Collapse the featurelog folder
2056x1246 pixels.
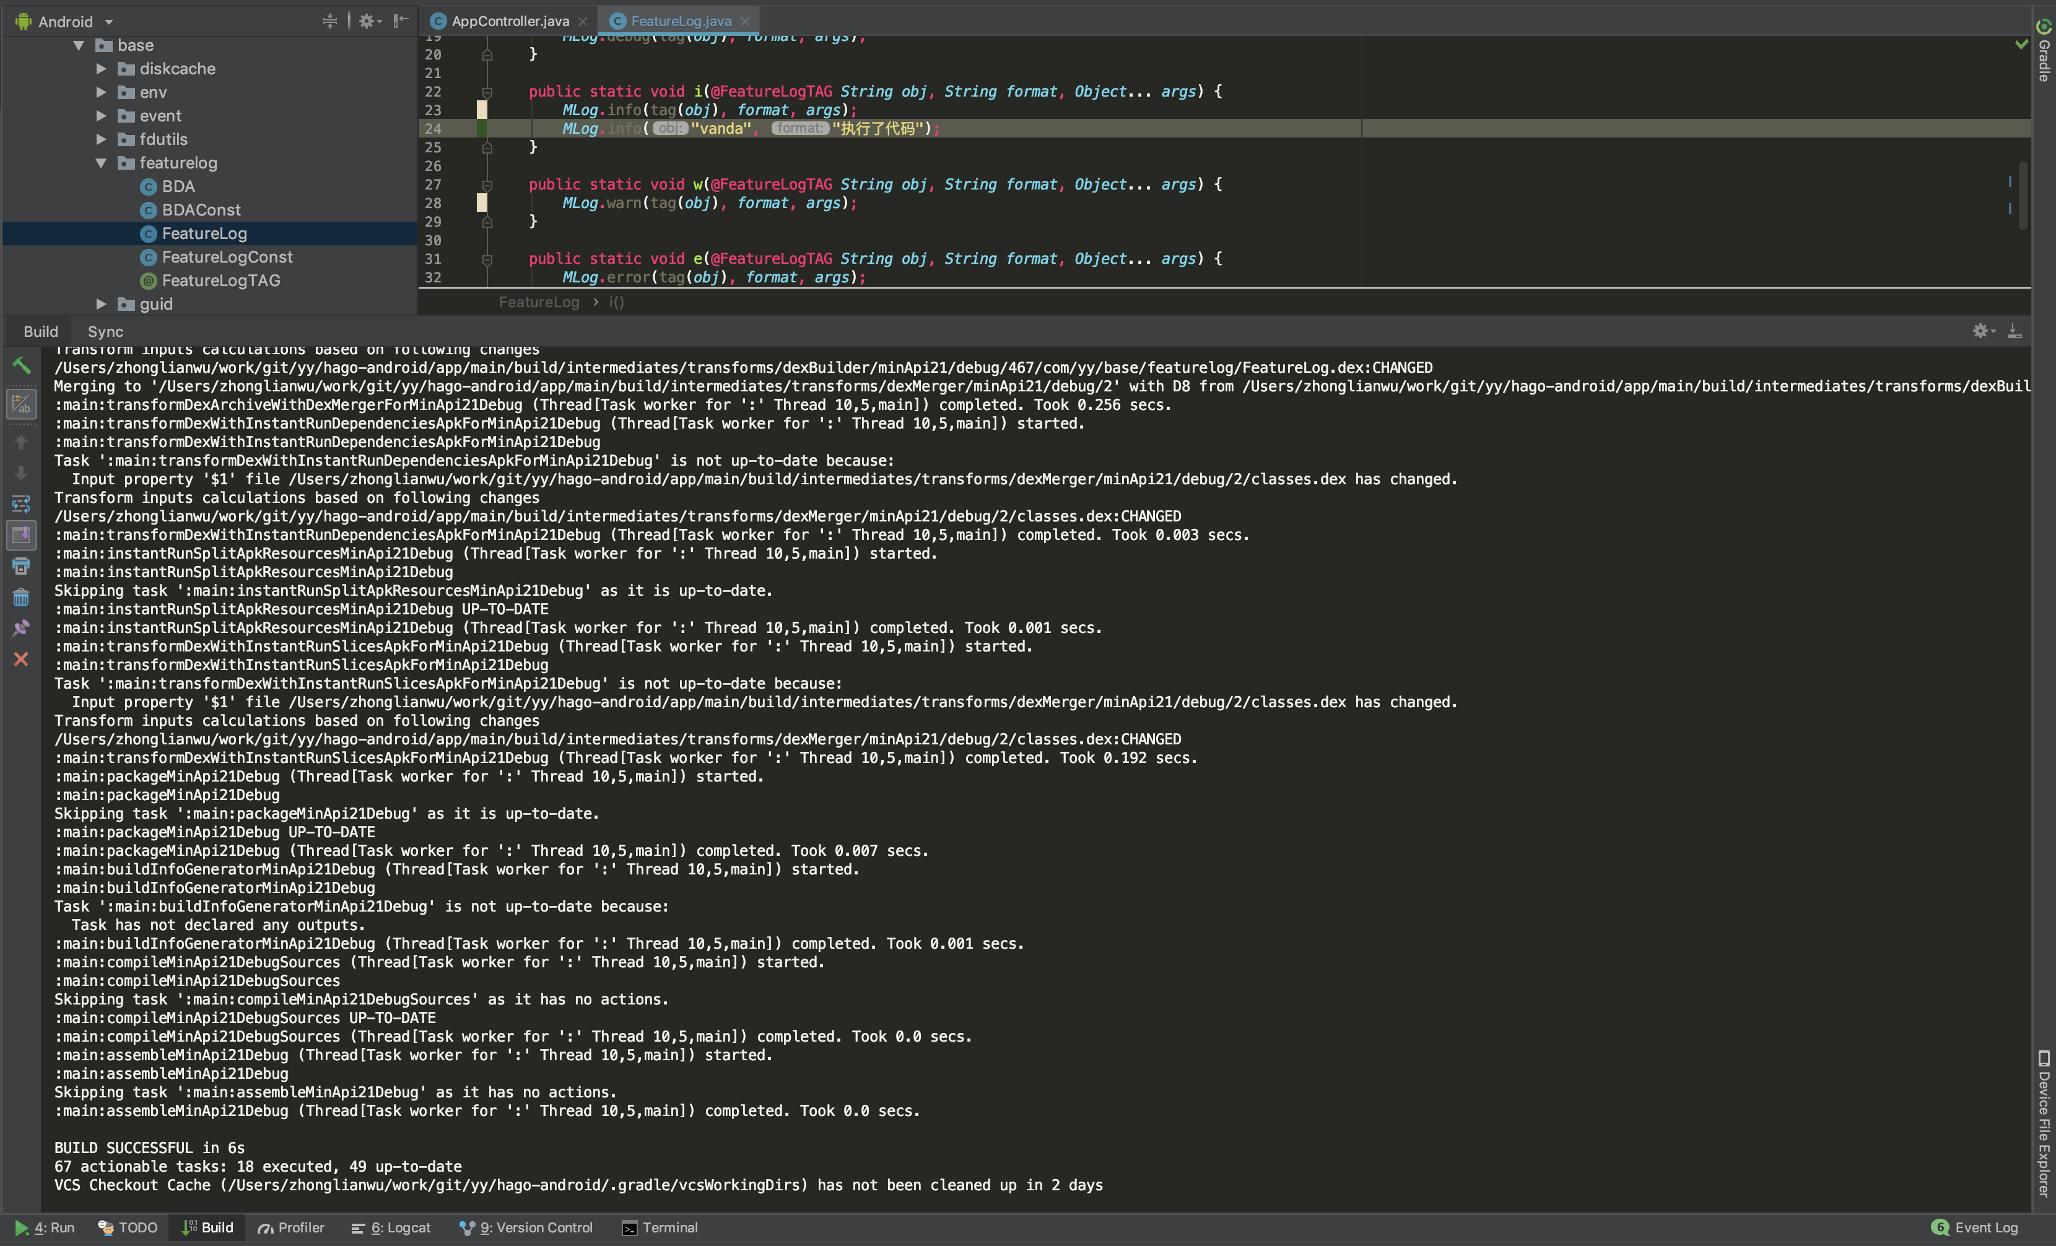pyautogui.click(x=101, y=163)
